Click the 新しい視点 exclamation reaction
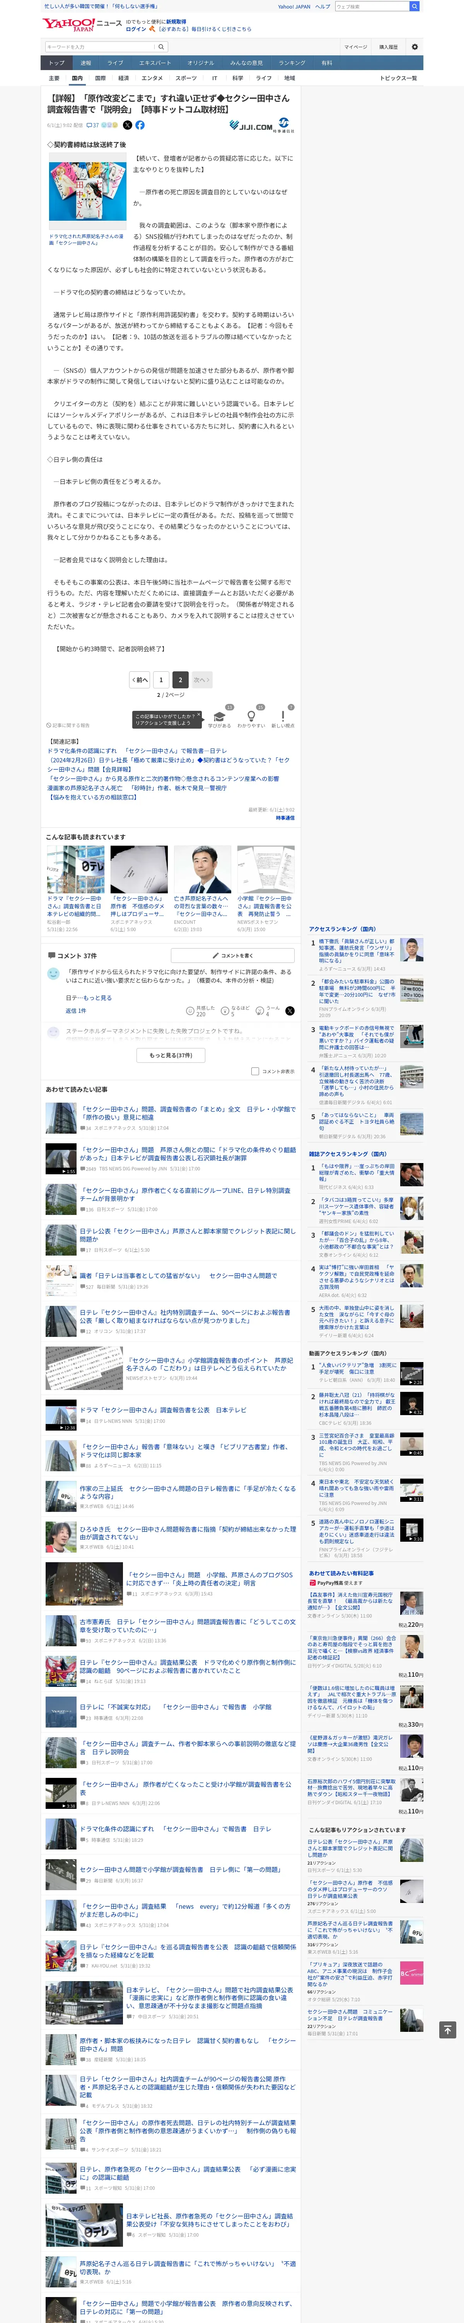This screenshot has width=464, height=2323. click(283, 716)
